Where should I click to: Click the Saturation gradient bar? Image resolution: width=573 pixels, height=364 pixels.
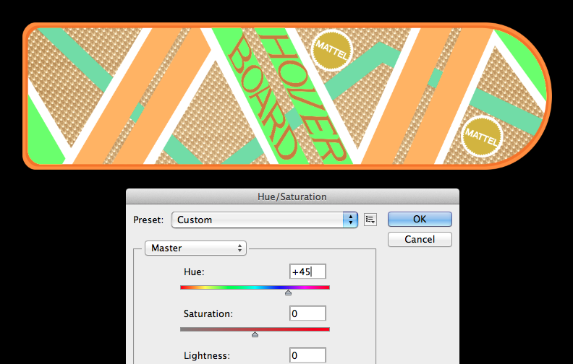(255, 329)
